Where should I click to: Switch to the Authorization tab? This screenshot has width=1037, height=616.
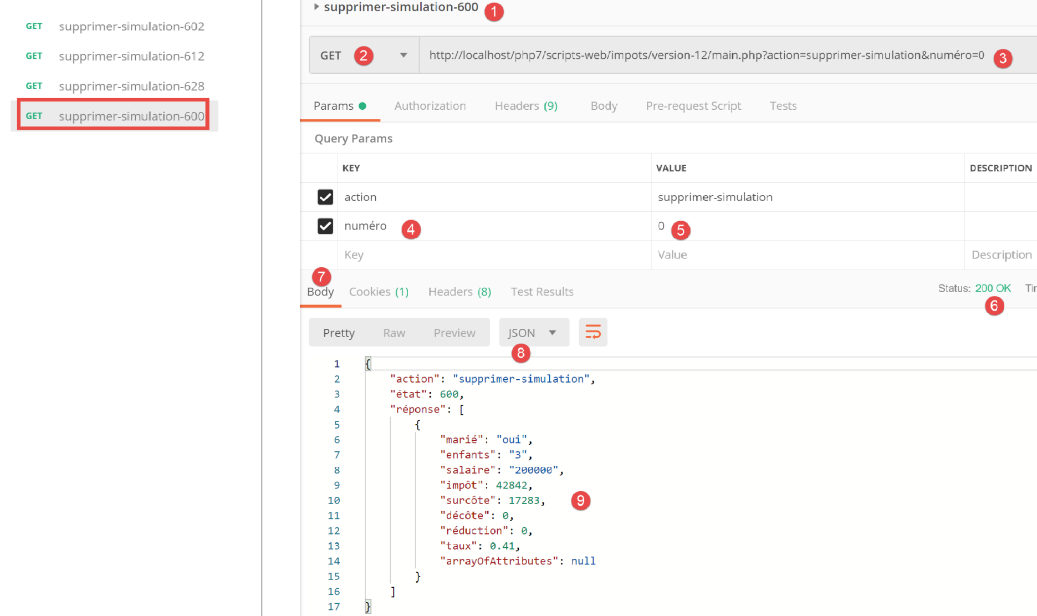430,106
